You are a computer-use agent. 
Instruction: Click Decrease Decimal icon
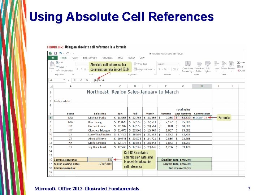178,69
